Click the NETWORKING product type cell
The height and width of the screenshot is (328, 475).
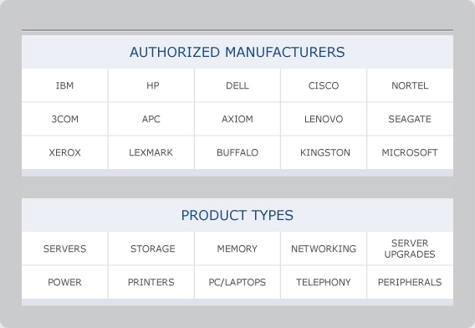click(x=324, y=249)
